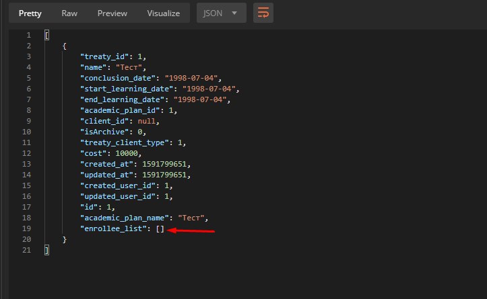Toggle line wrap icon
487x299 pixels.
[x=263, y=13]
